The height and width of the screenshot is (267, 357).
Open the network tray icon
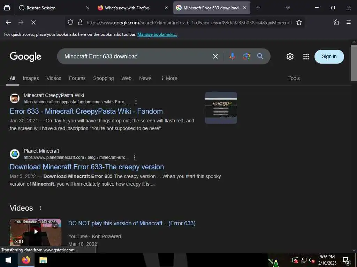[x=304, y=260]
